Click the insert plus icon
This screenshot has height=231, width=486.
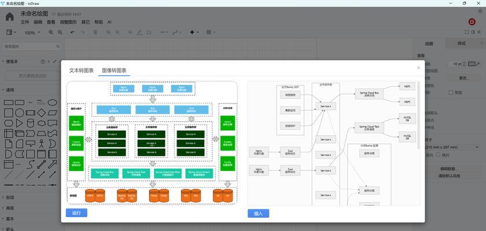pos(192,32)
